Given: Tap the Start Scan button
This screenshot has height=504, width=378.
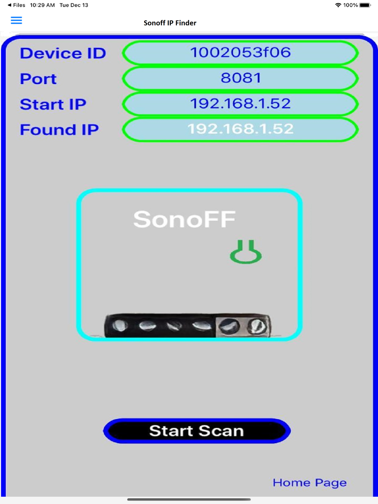Looking at the screenshot, I should 197,431.
